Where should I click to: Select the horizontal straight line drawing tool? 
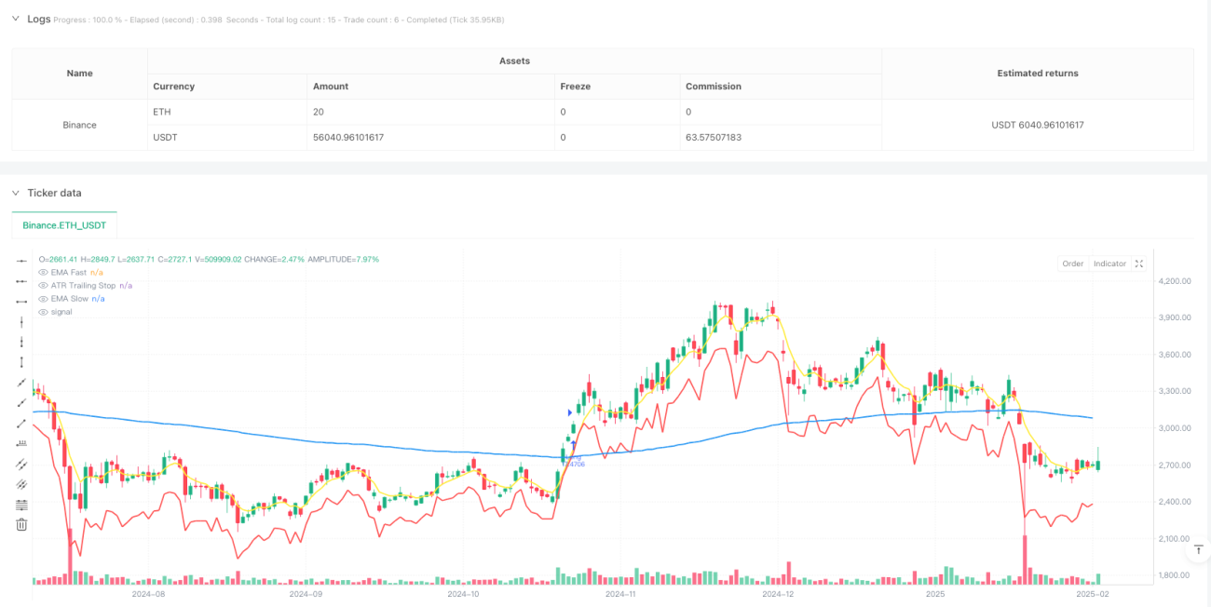21,260
